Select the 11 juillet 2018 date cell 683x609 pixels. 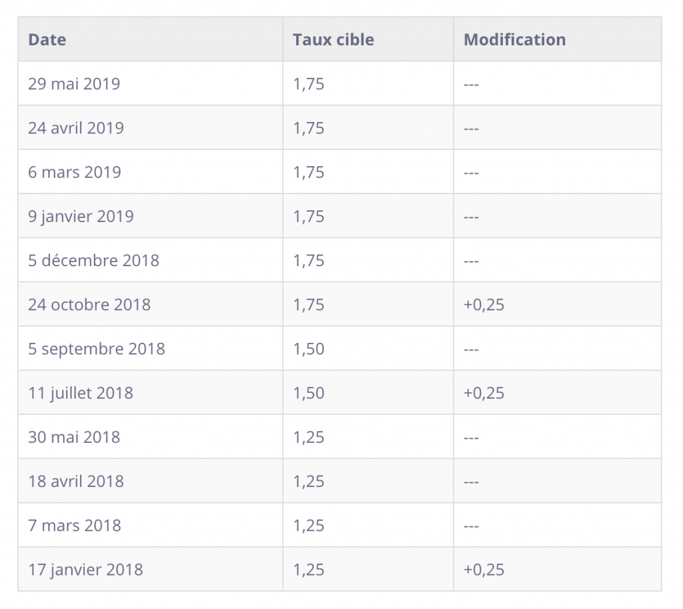click(81, 393)
